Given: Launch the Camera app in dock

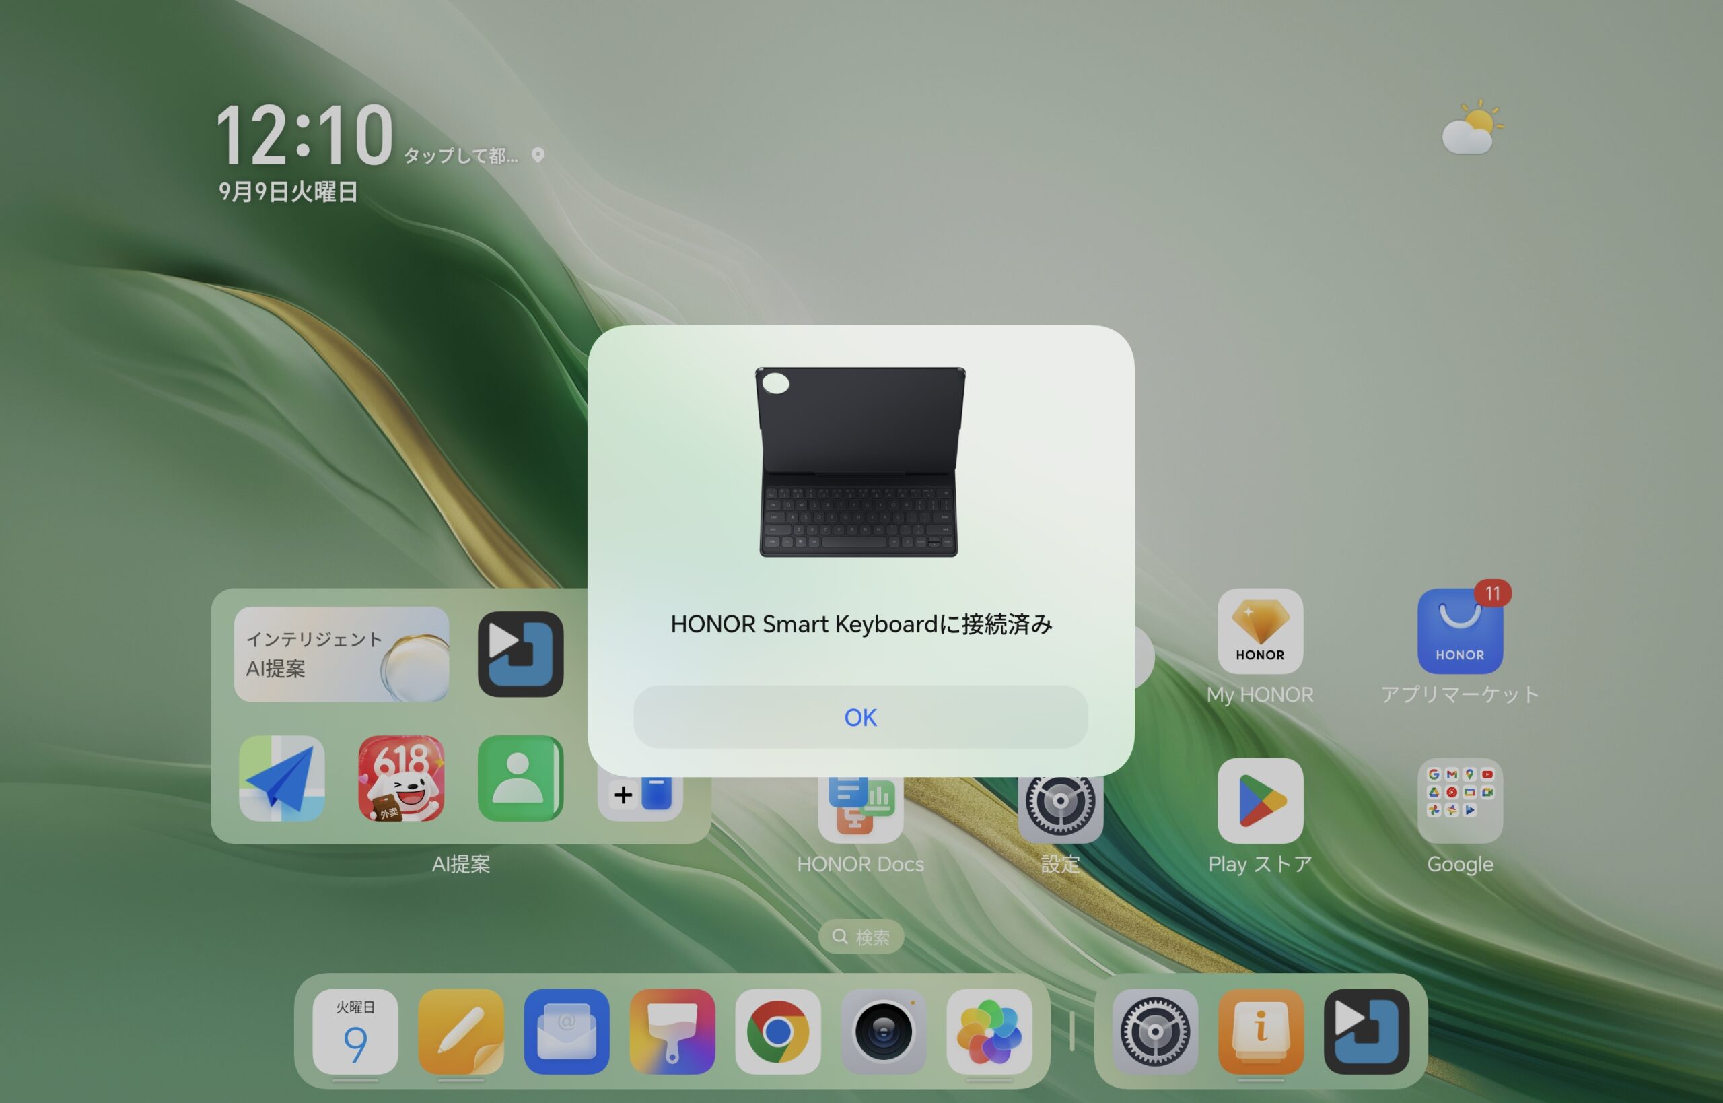Looking at the screenshot, I should (x=883, y=1032).
